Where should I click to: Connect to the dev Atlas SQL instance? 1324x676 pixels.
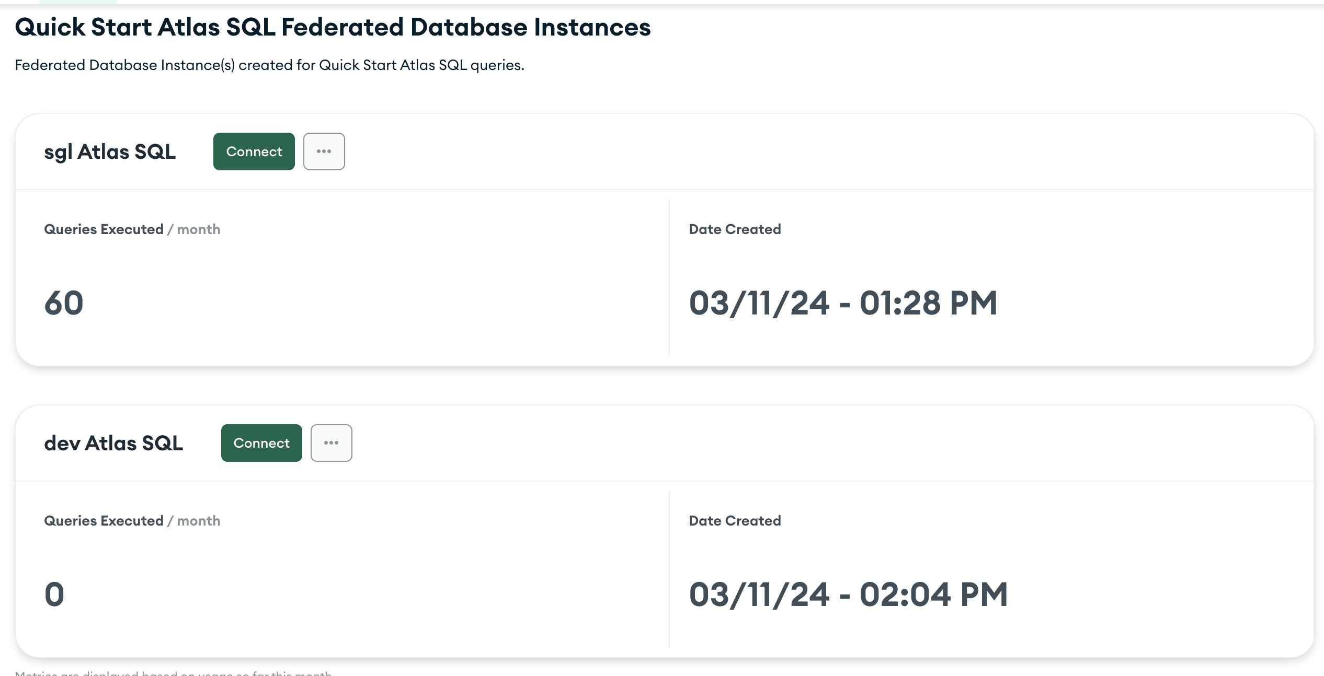click(261, 443)
